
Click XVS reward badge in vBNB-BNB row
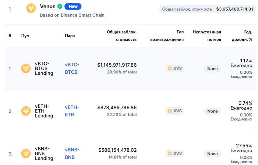click(x=174, y=153)
